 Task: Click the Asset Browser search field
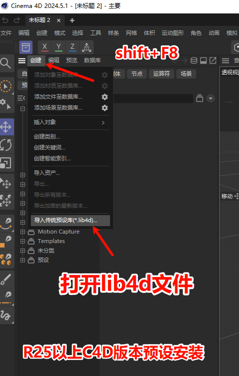(x=153, y=98)
